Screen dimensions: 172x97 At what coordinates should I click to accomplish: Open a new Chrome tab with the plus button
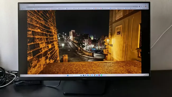(x=34, y=5)
